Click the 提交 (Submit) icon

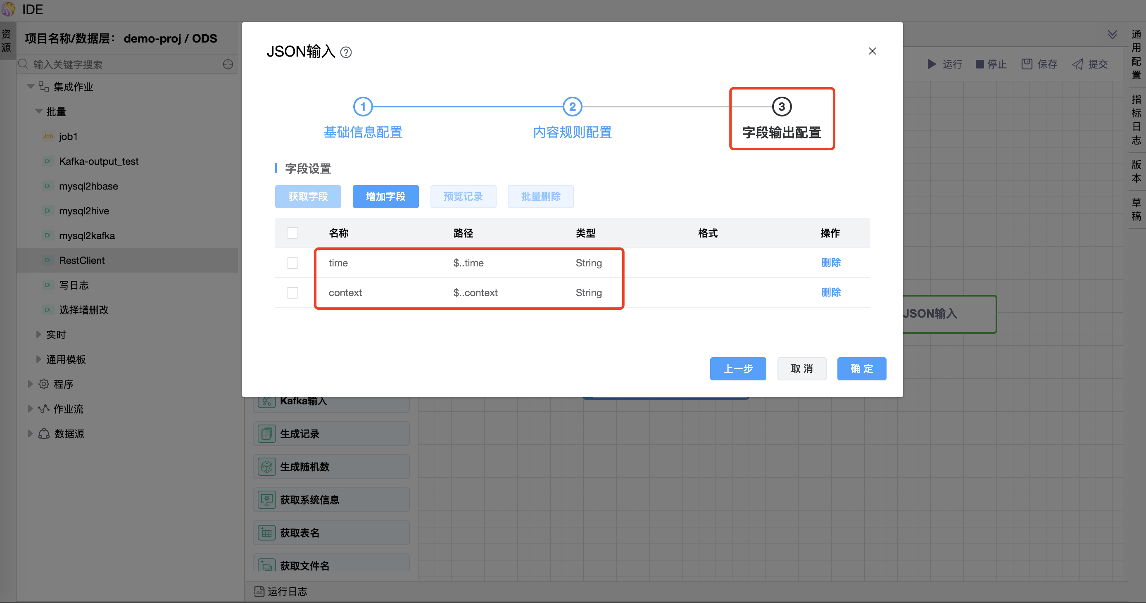1077,64
